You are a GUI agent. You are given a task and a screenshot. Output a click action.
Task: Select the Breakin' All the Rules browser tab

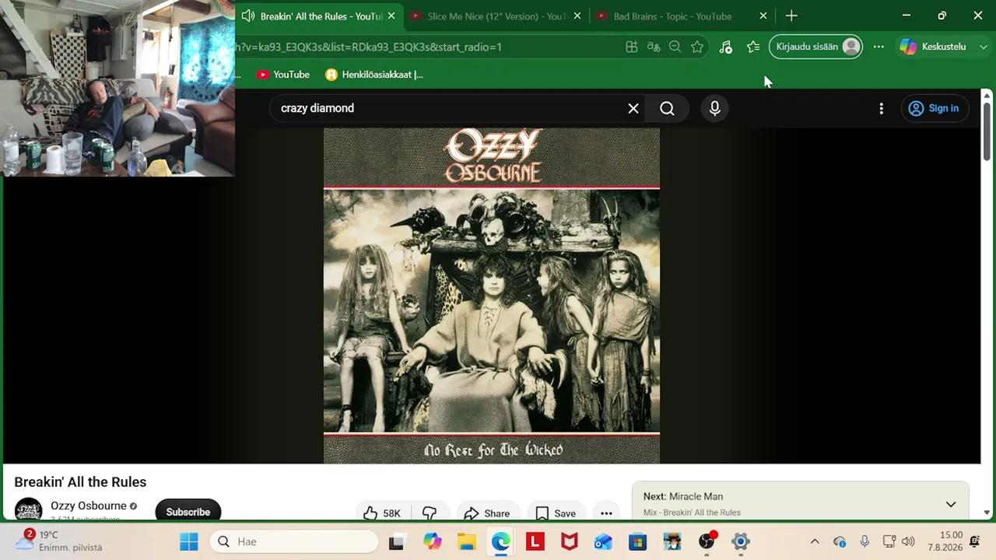pos(321,16)
